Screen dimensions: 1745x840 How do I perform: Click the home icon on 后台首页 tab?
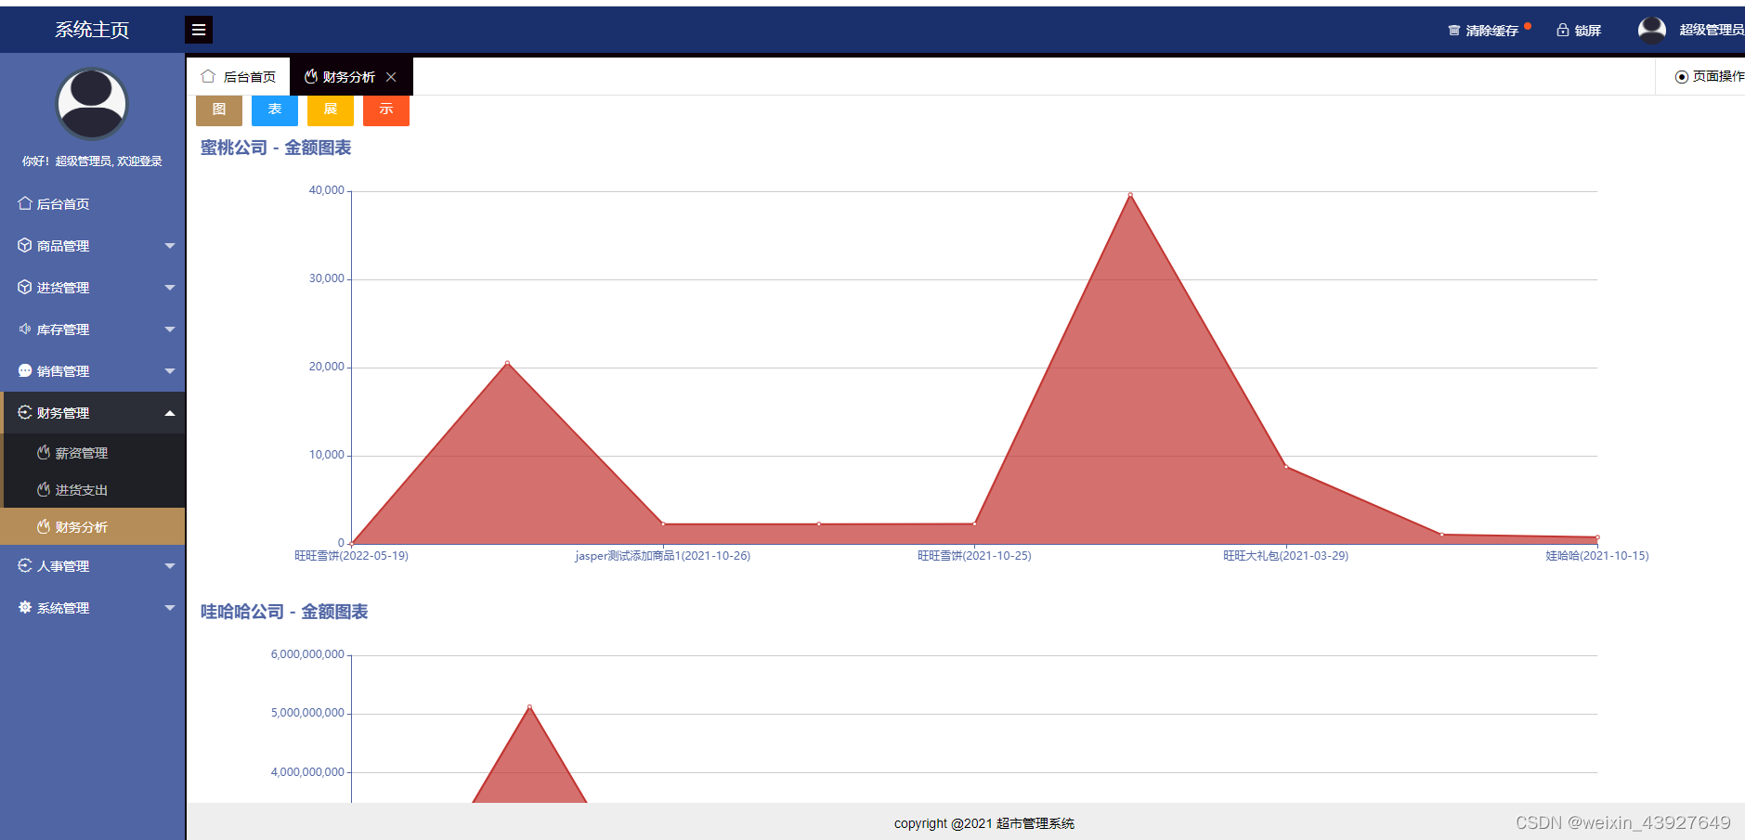coord(208,76)
